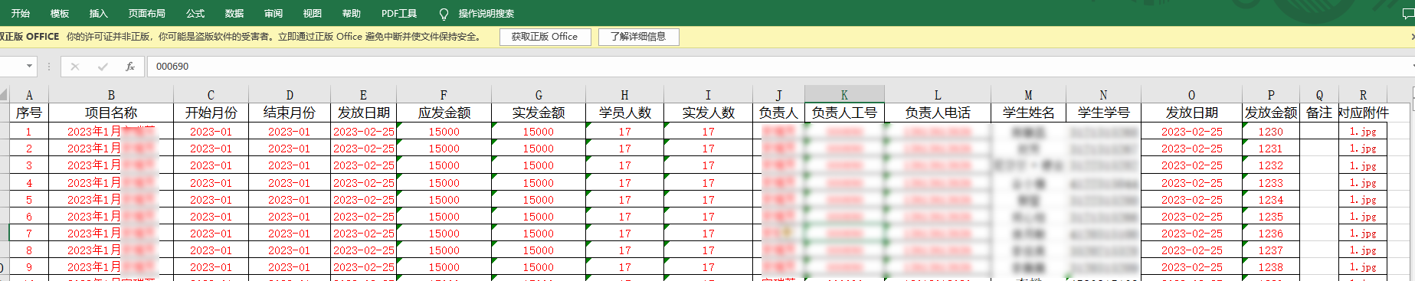Screen dimensions: 1415x281
Task: Switch to the 插入 ribbon tab
Action: [99, 14]
